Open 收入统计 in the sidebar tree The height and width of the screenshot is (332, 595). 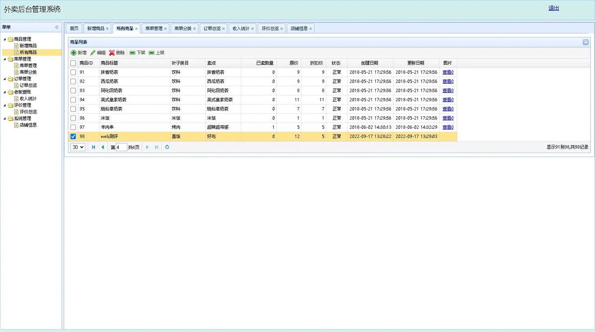pyautogui.click(x=28, y=99)
